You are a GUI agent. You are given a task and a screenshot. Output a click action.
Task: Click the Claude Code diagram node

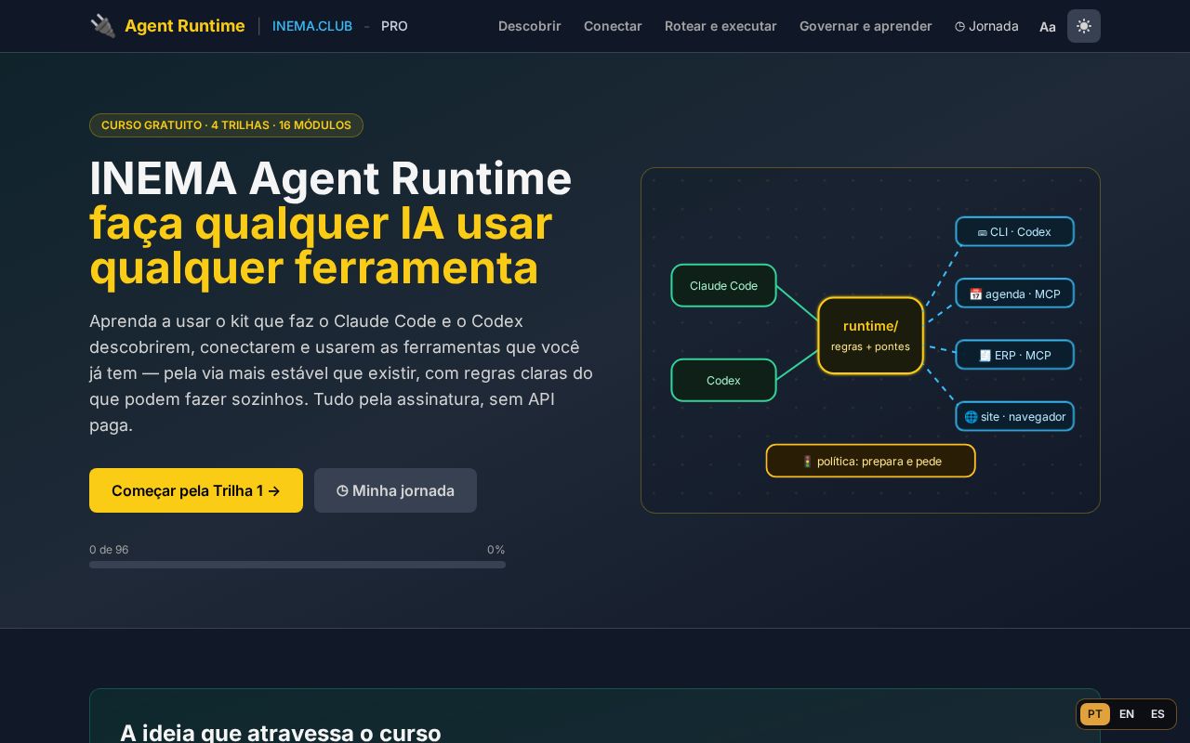(x=723, y=286)
